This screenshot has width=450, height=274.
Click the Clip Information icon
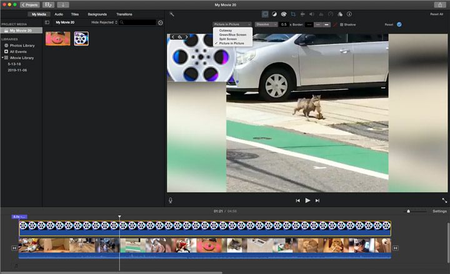[349, 14]
